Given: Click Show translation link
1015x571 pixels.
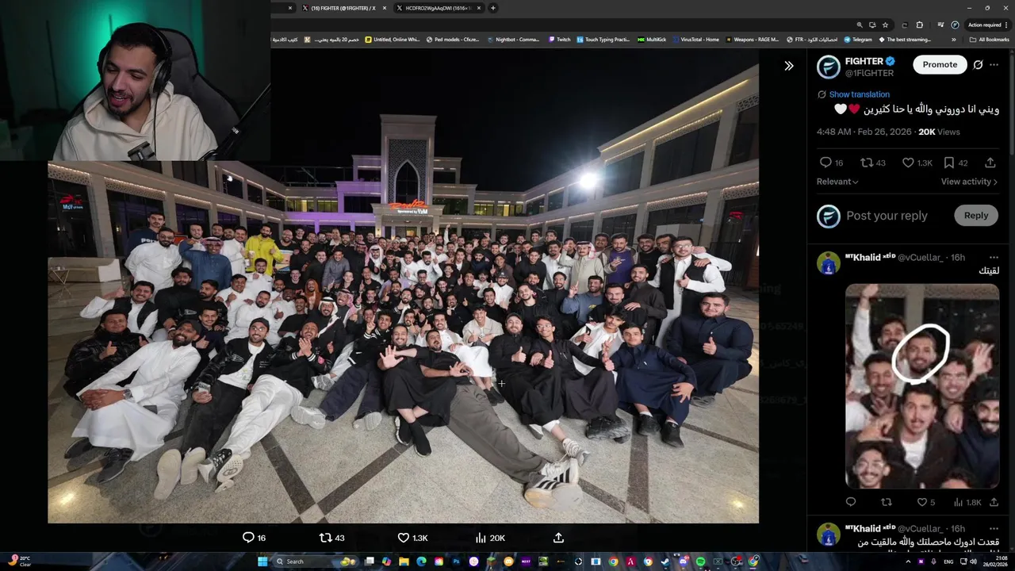Looking at the screenshot, I should [859, 94].
